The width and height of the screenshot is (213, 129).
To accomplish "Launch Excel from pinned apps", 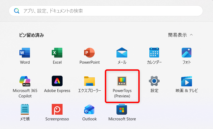I will tap(57, 56).
